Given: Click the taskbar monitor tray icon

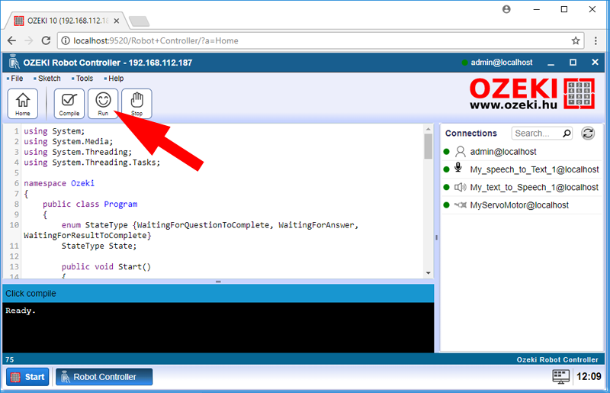Looking at the screenshot, I should (x=560, y=376).
